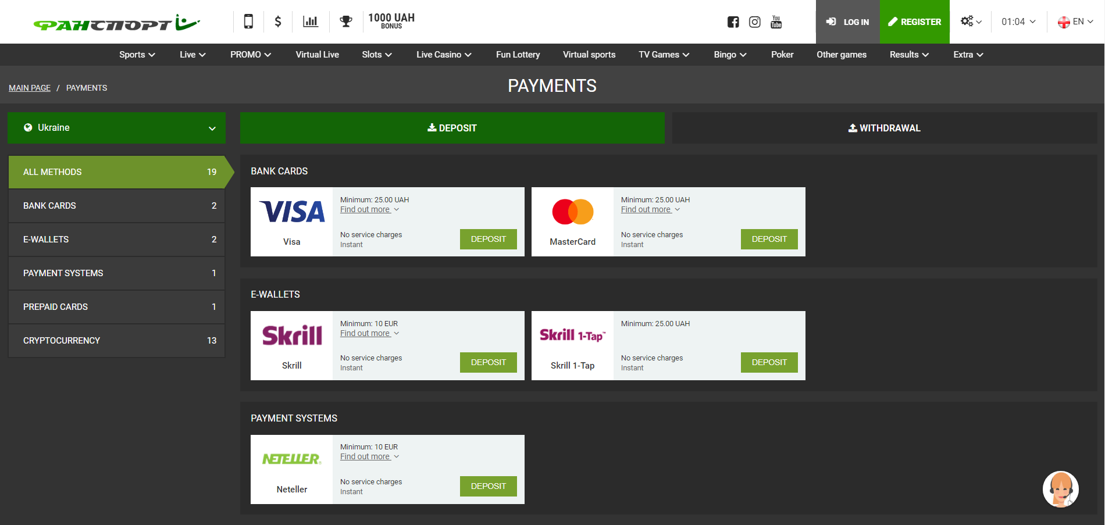Select ALL METHODS filter
1105x525 pixels.
click(x=117, y=172)
